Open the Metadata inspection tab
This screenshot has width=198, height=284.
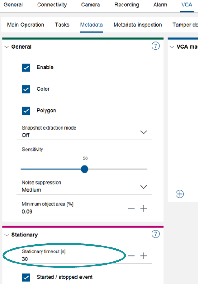click(138, 25)
